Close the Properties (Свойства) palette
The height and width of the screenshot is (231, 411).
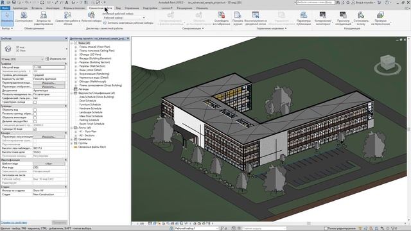click(66, 38)
